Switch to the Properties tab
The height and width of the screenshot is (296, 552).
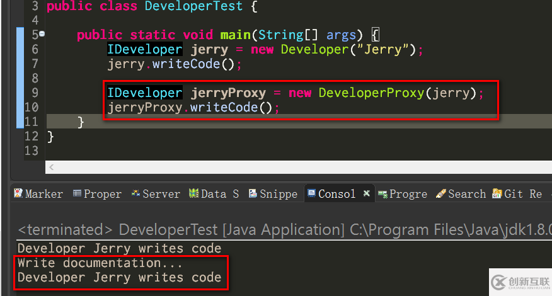(x=97, y=193)
